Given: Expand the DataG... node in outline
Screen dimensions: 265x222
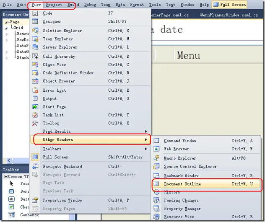Looking at the screenshot, I should tap(7, 52).
